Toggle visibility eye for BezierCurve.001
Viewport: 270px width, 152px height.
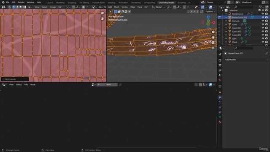pos(263,17)
